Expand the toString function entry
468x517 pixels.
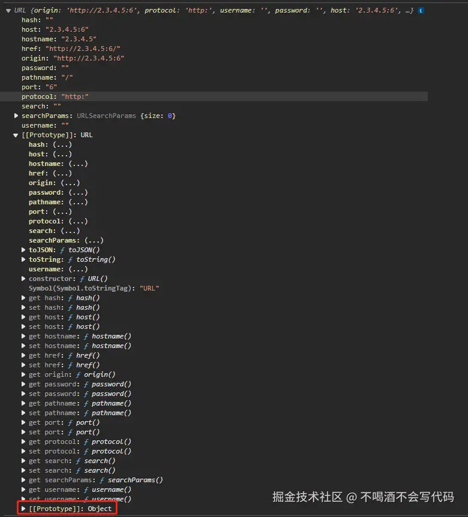coord(24,259)
